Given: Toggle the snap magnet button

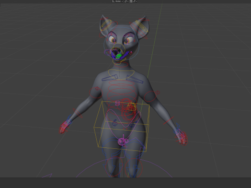Looking at the screenshot, I should pos(131,1).
